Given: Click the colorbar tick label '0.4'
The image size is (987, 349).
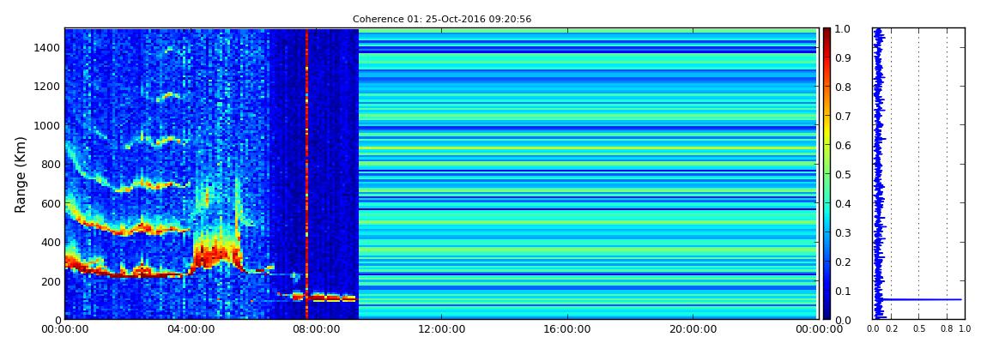Looking at the screenshot, I should click(843, 204).
